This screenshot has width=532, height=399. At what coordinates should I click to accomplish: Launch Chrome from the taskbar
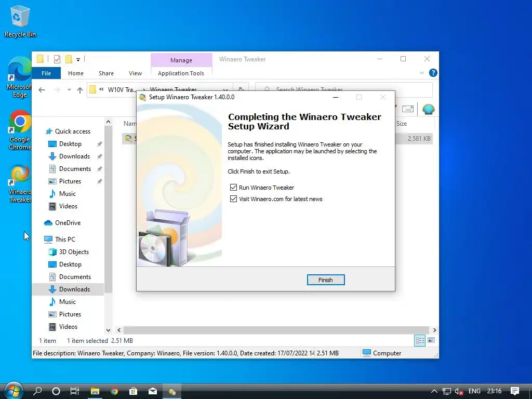(114, 391)
